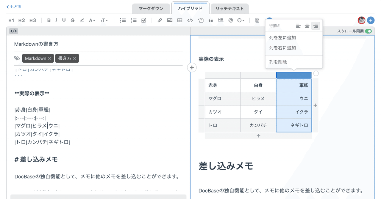Select the image insertion icon

[169, 20]
